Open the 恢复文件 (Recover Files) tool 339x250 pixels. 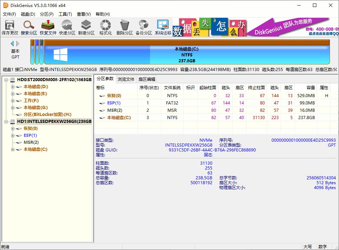pyautogui.click(x=48, y=27)
